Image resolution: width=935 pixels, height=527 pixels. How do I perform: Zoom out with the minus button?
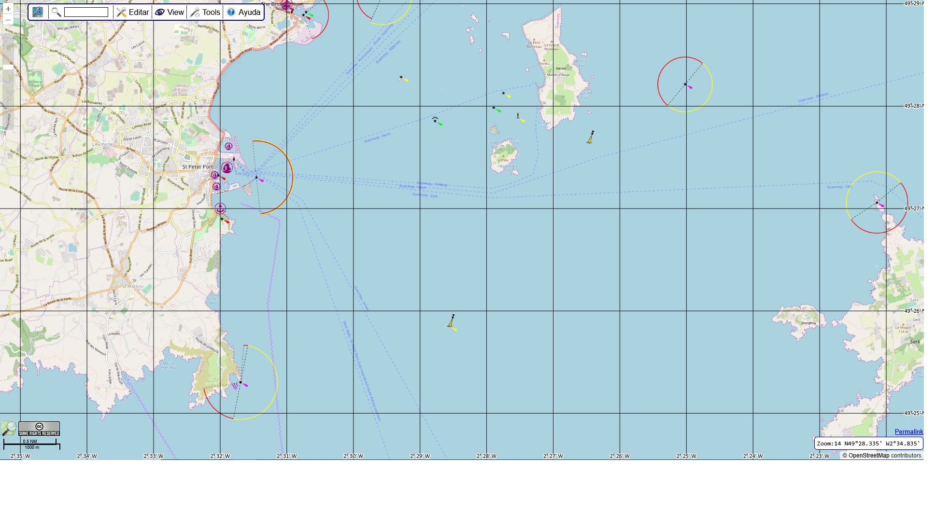pos(8,20)
